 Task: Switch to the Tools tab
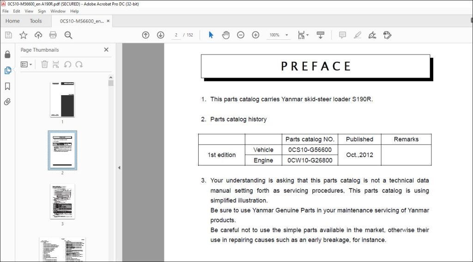click(36, 21)
